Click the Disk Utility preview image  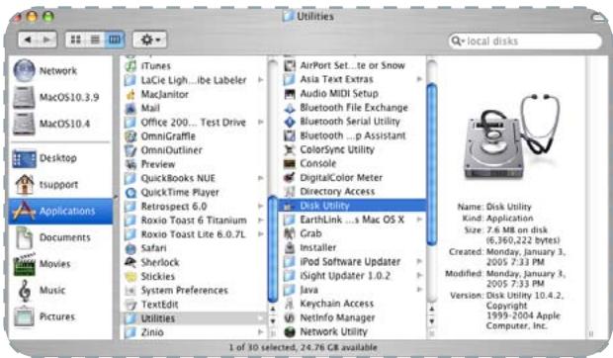click(512, 136)
